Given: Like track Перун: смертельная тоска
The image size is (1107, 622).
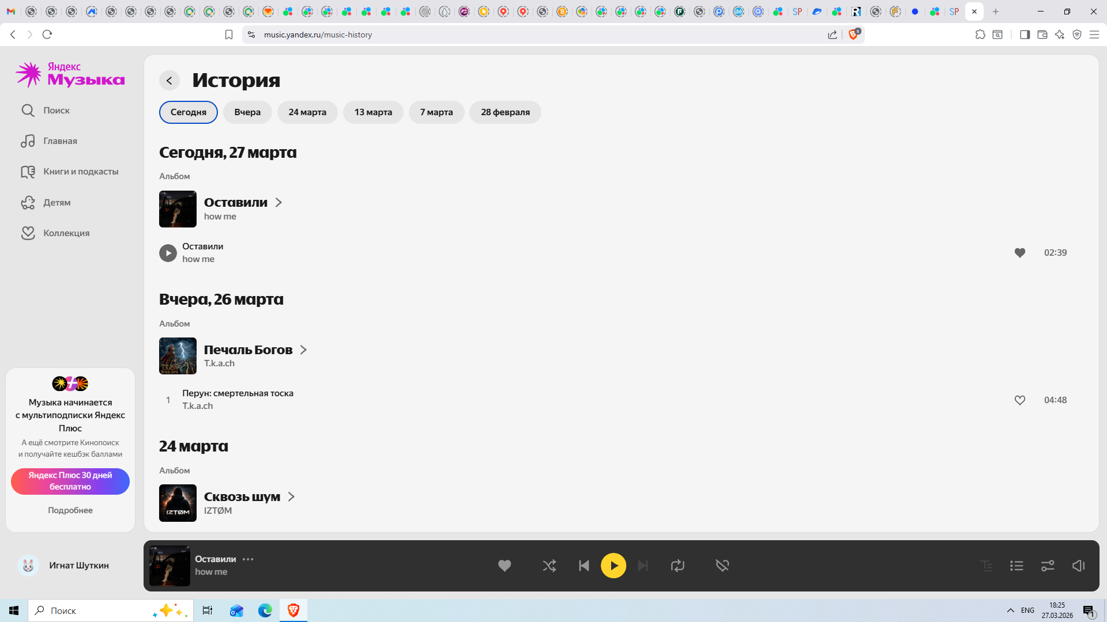Looking at the screenshot, I should click(1019, 400).
